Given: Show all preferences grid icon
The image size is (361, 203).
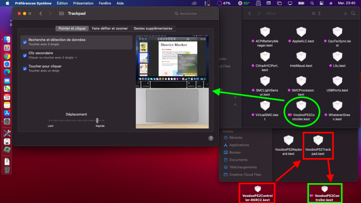Looking at the screenshot, I should pyautogui.click(x=61, y=14).
